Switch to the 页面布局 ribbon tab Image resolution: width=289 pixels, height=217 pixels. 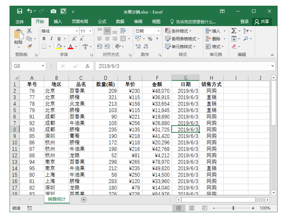(x=80, y=22)
